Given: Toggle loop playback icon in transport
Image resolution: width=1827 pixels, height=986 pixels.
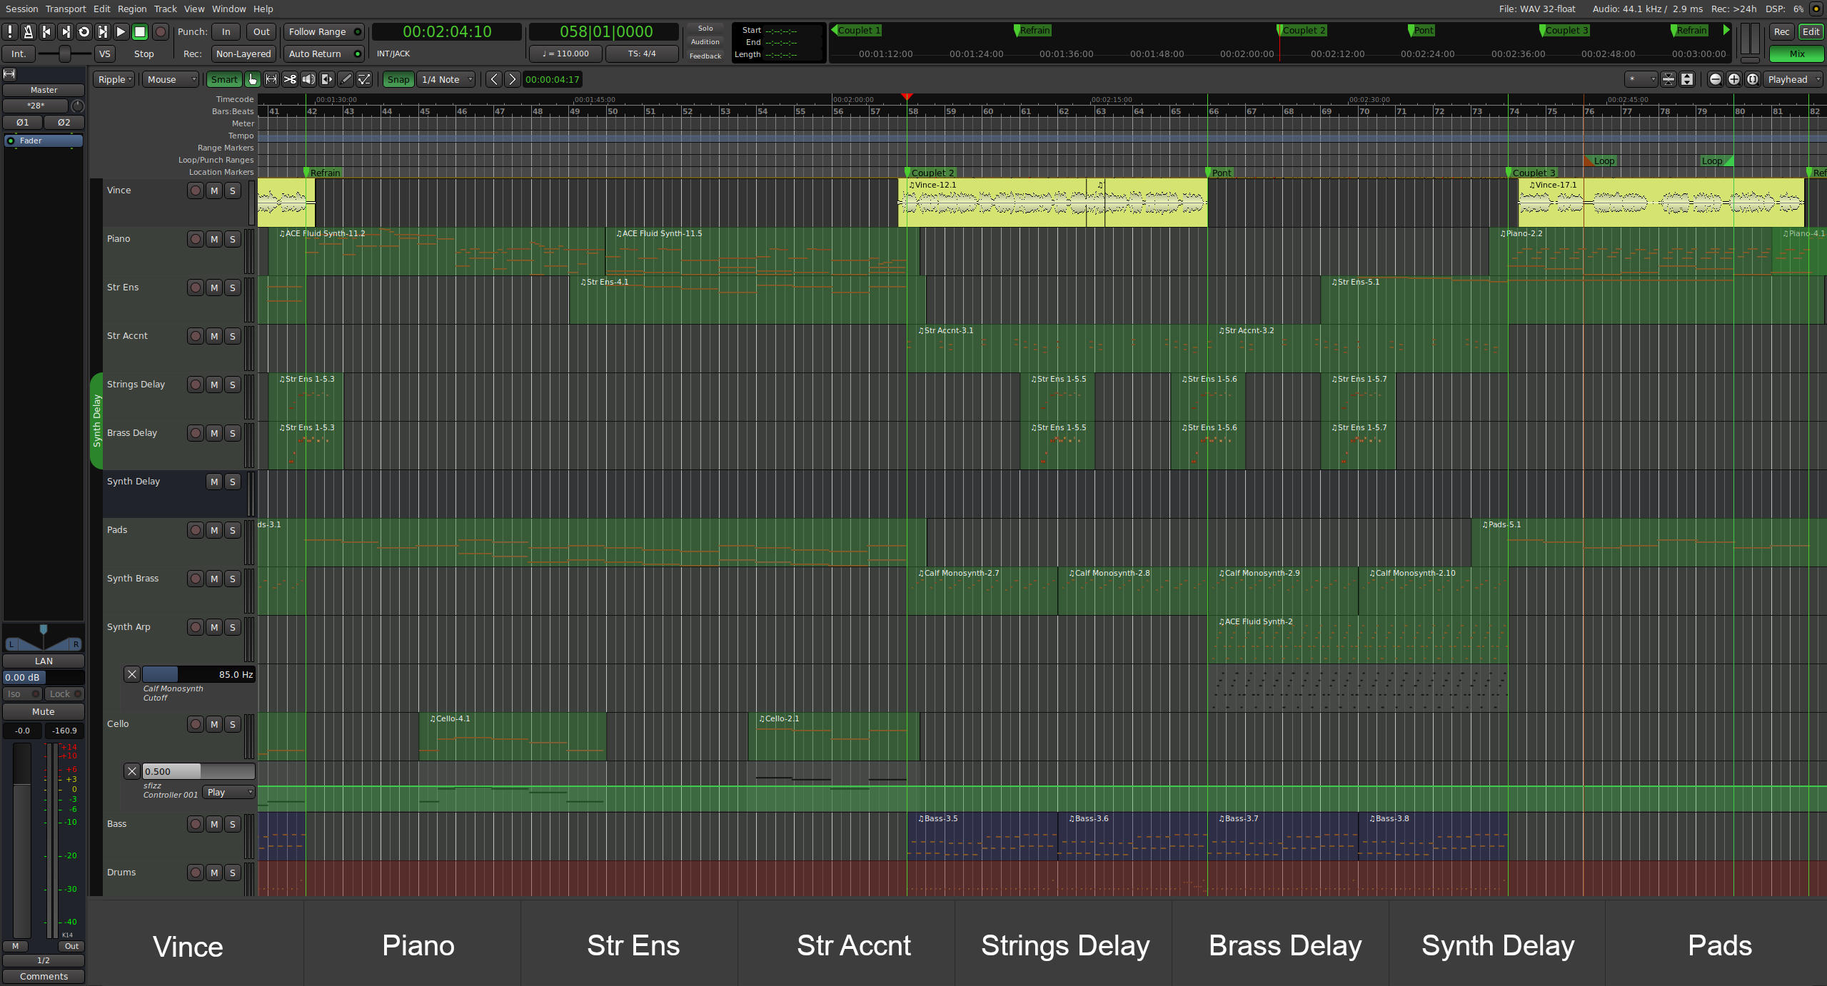Looking at the screenshot, I should (84, 31).
